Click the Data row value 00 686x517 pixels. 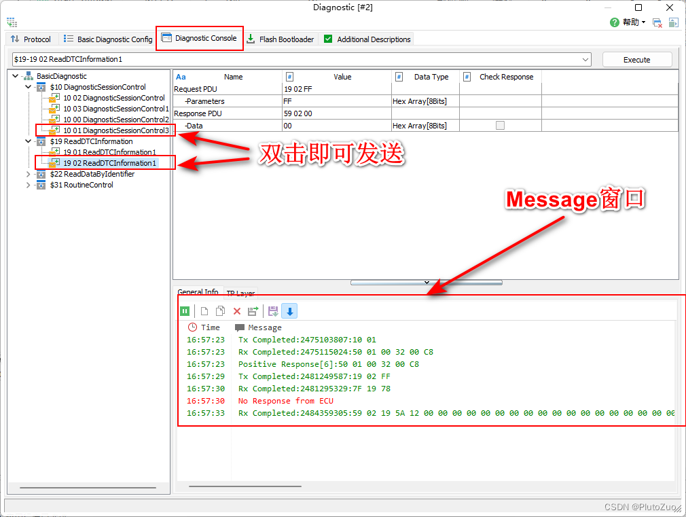click(336, 126)
